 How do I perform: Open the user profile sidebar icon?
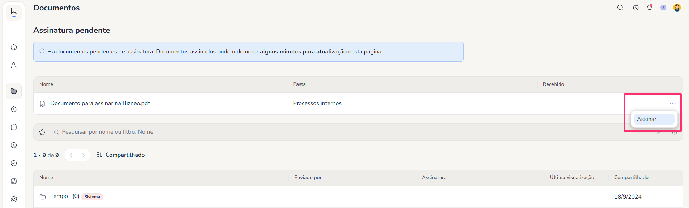click(x=14, y=65)
